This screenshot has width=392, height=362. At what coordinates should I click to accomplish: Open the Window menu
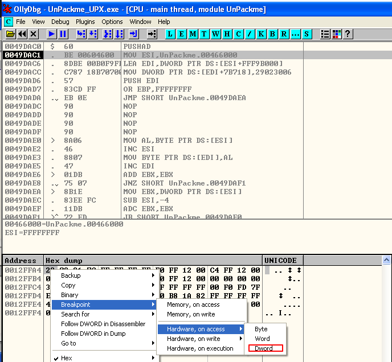[140, 22]
